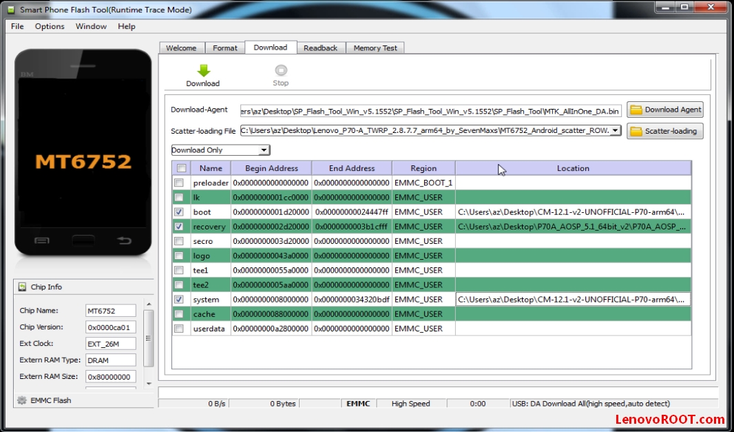Switch to the Memory Test tab

pos(375,48)
